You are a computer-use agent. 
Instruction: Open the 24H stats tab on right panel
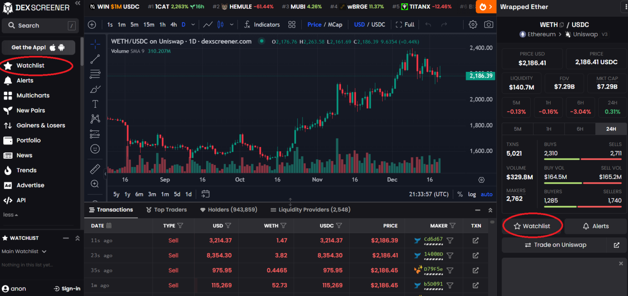pyautogui.click(x=611, y=129)
